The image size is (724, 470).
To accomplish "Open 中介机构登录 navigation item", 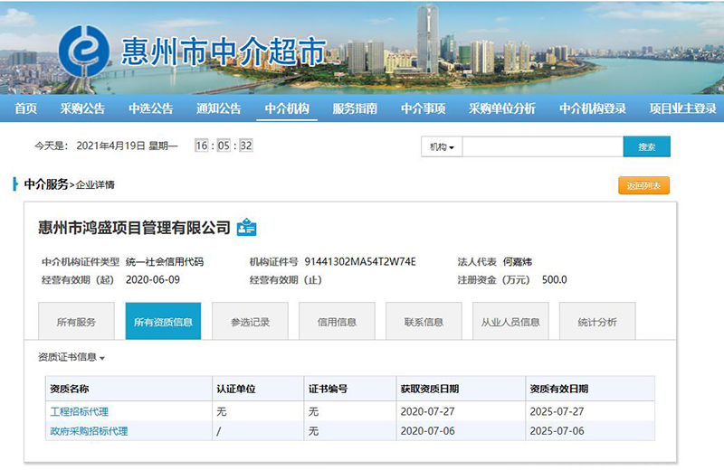I will (x=592, y=108).
